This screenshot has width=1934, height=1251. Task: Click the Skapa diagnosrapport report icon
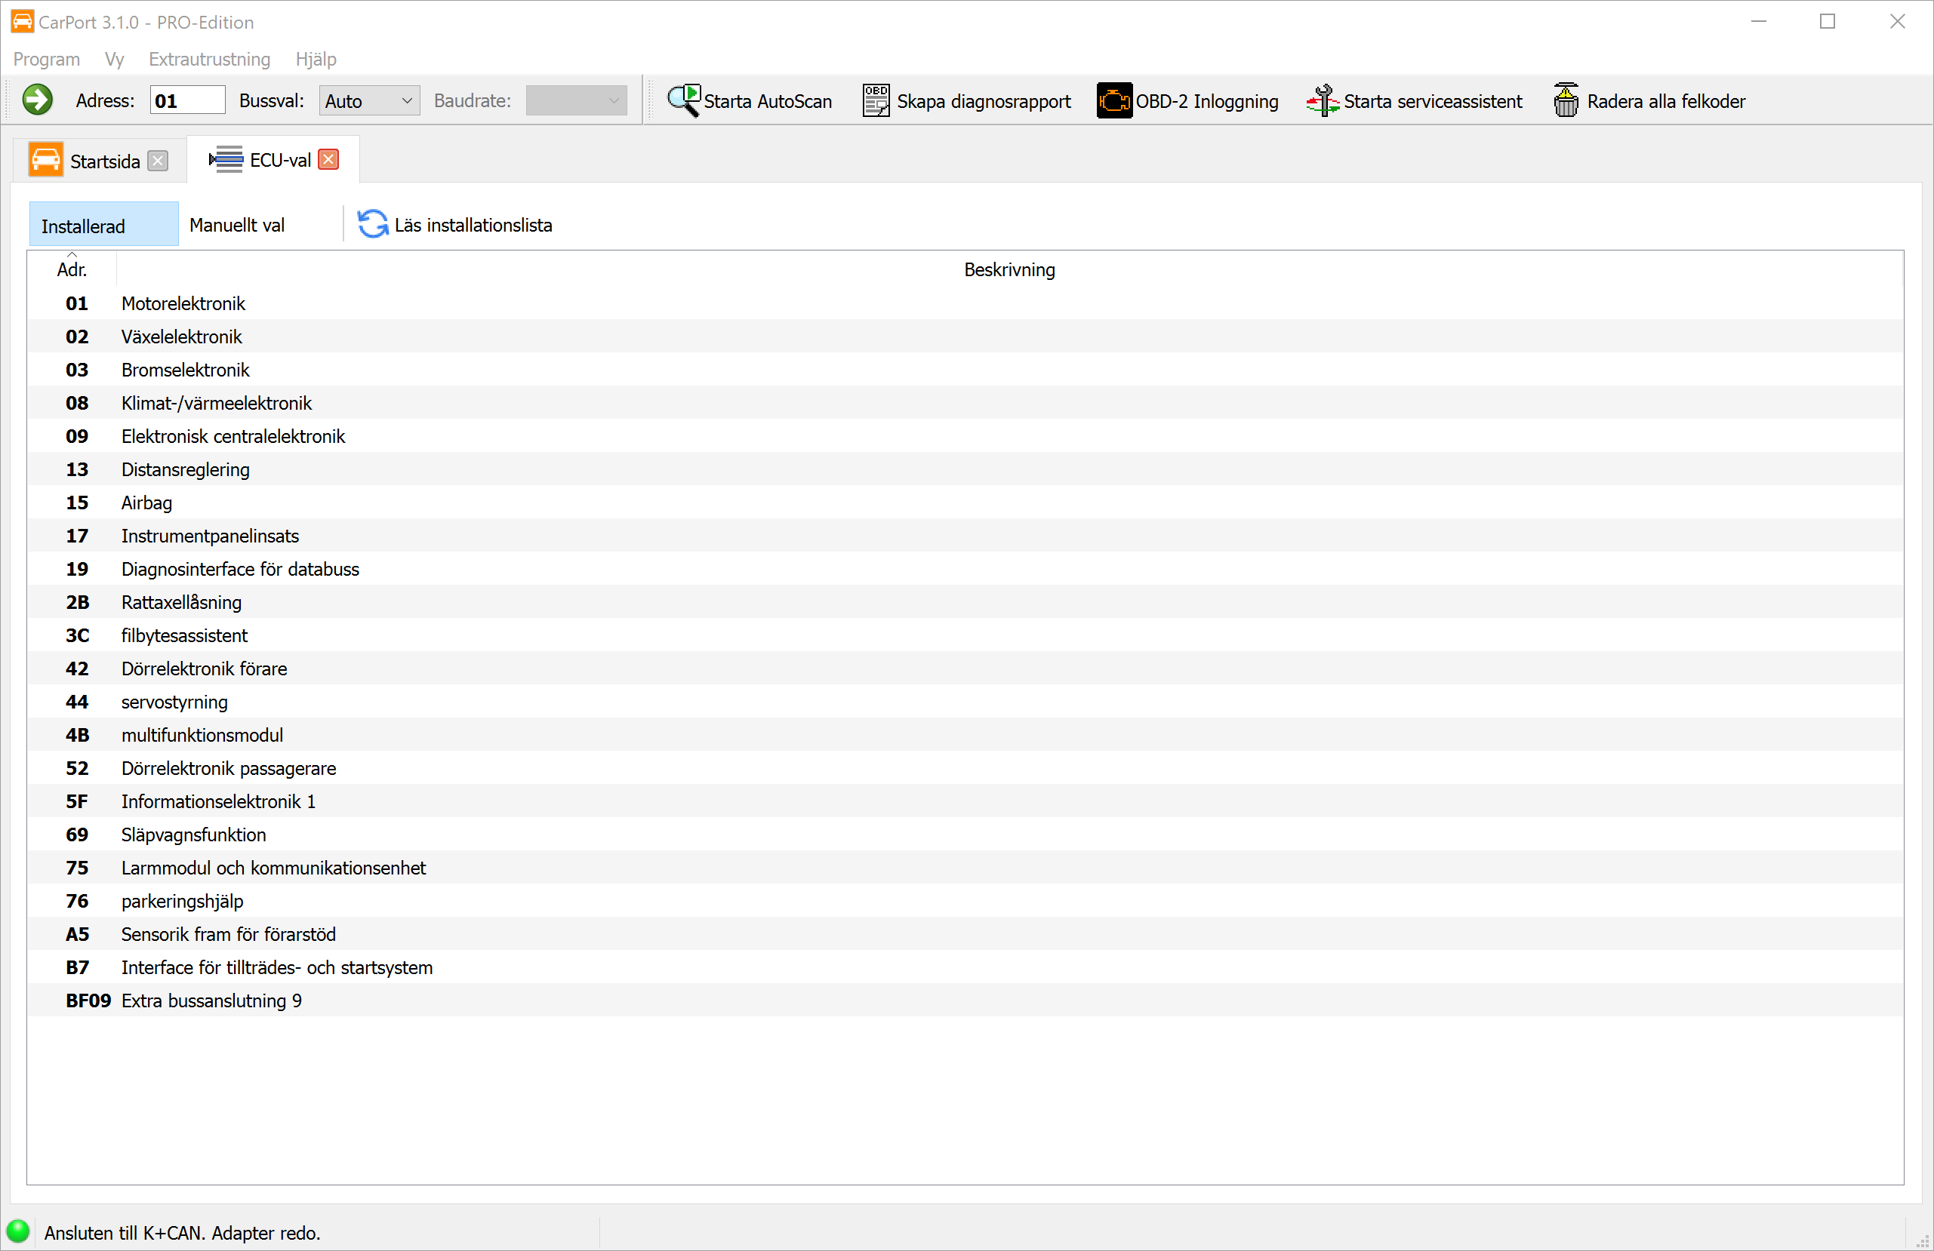pyautogui.click(x=875, y=101)
